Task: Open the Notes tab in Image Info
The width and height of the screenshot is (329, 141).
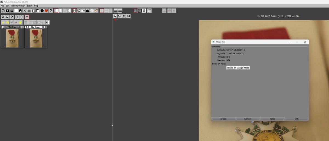Action: [272, 119]
